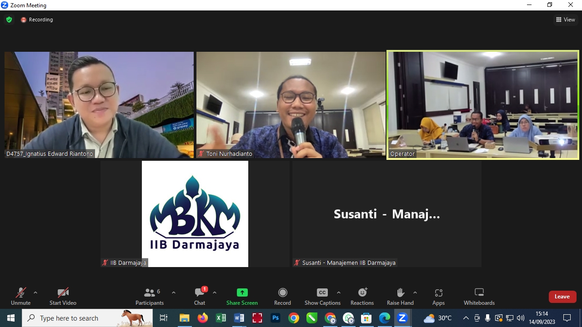
Task: Select Toni Nurhadianto's video tile
Action: click(291, 105)
